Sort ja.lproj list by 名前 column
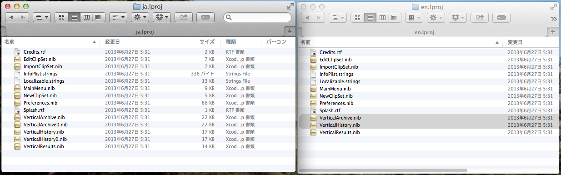561x175 pixels. 51,42
